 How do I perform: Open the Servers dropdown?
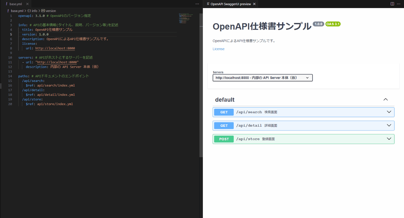pyautogui.click(x=263, y=78)
